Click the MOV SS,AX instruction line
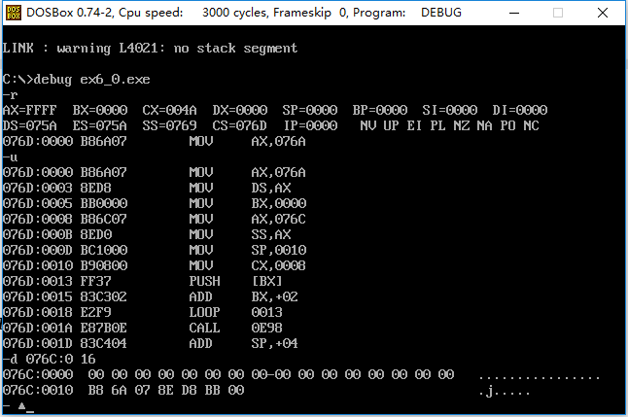Viewport: 628px width, 417px height. tap(147, 234)
